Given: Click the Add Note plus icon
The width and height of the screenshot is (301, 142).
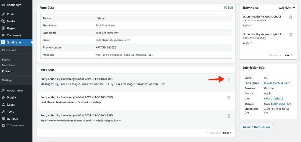Looking at the screenshot, I should click(x=294, y=8).
